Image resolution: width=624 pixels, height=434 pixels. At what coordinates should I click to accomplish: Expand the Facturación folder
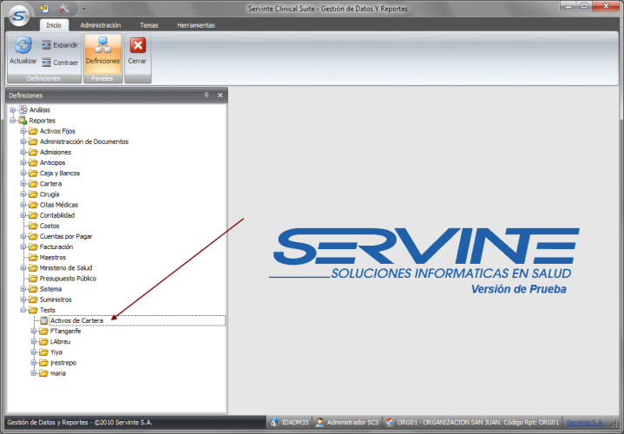23,247
